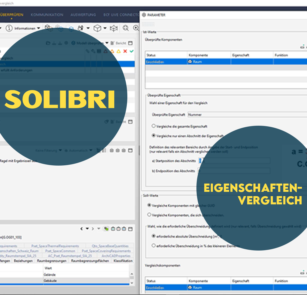The image size is (307, 295).
Task: Add row icon above Überprüfte Komponenten table
Action: click(x=302, y=47)
